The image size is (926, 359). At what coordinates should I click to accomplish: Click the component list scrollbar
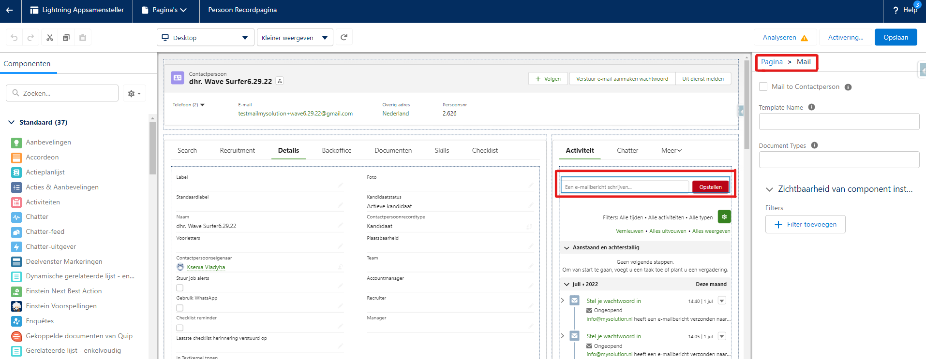point(152,147)
